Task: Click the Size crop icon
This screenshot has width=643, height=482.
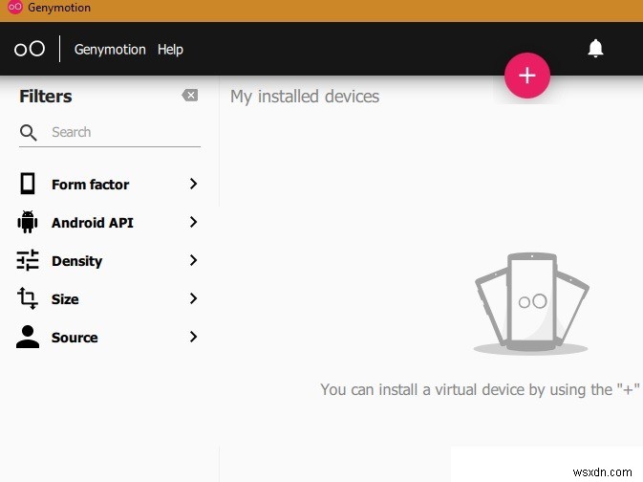Action: 28,298
